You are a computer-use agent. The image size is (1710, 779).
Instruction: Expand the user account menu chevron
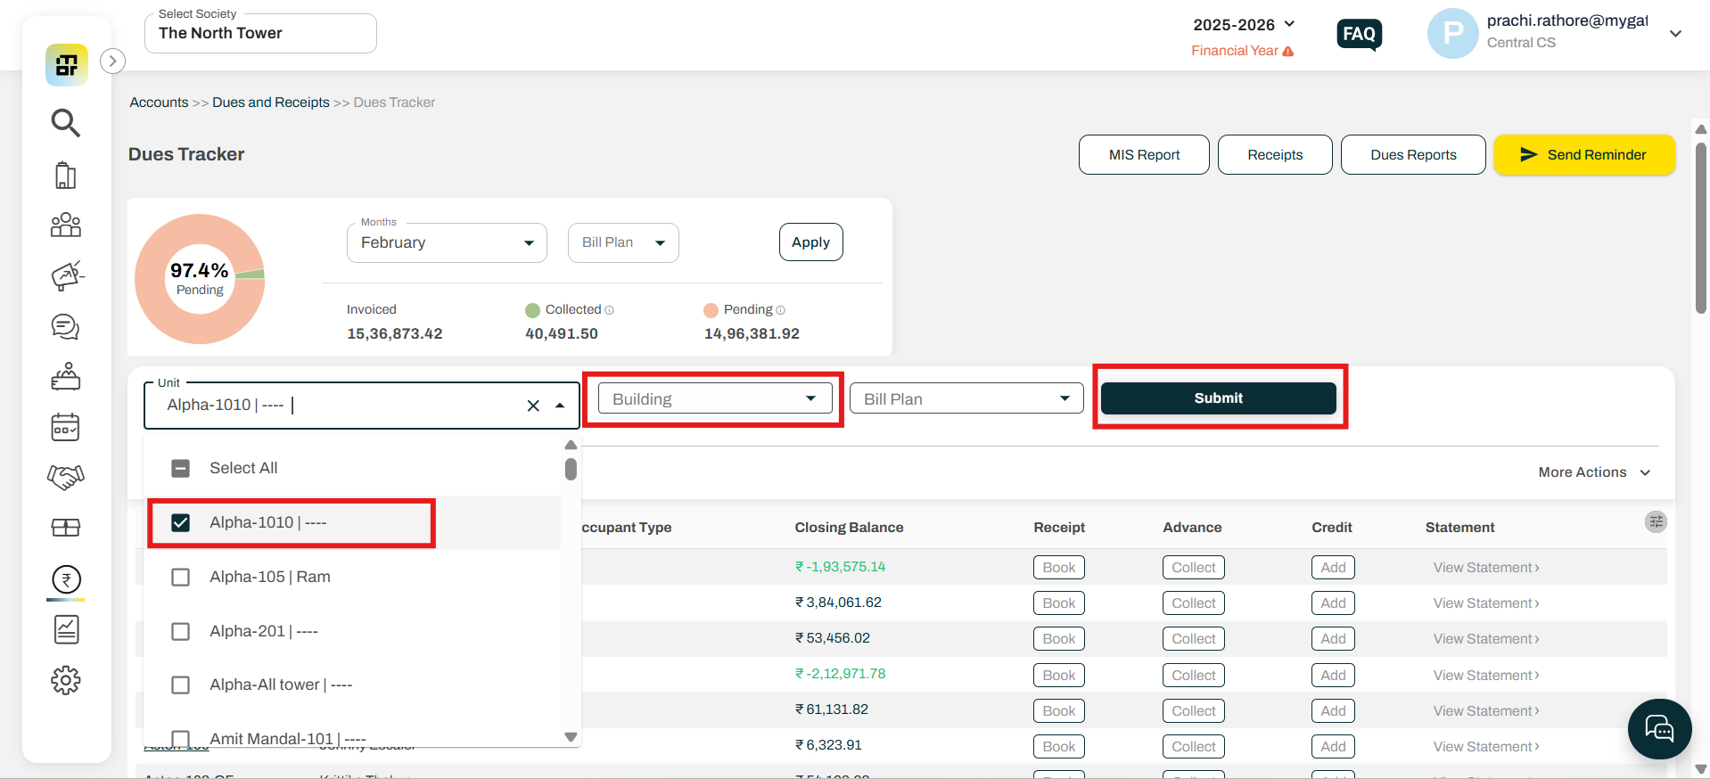[1675, 34]
